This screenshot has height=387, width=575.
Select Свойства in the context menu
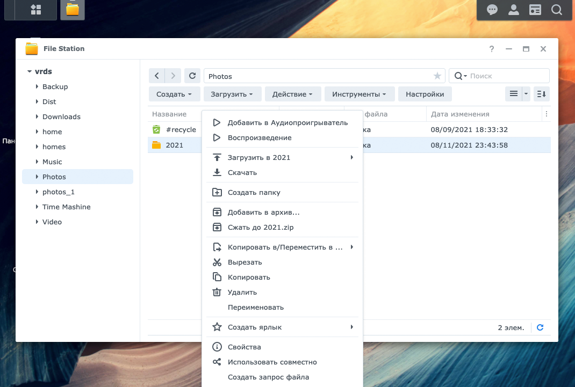tap(244, 347)
